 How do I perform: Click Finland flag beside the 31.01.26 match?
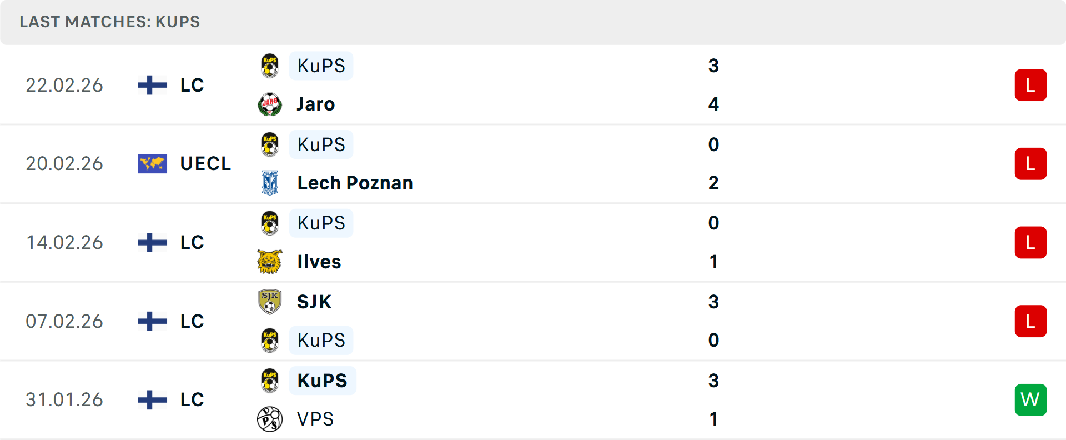(x=153, y=399)
